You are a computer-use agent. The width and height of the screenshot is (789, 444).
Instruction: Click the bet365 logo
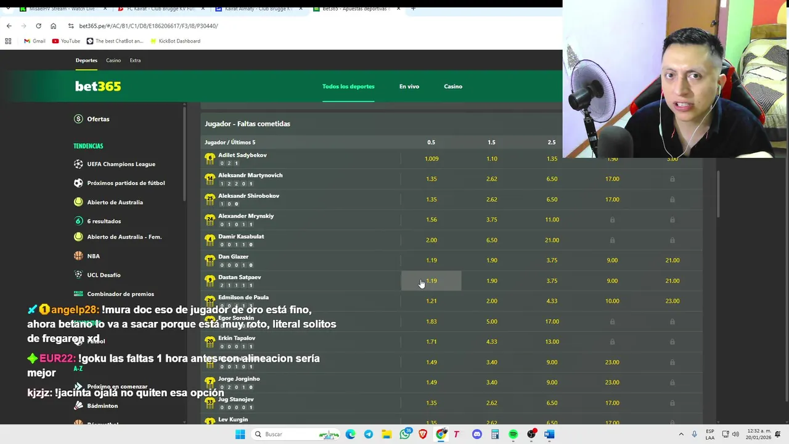(98, 86)
